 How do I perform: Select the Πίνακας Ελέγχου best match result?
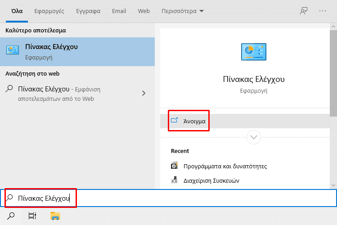tap(77, 52)
